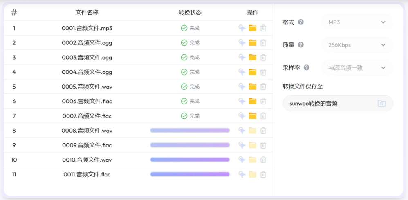The height and width of the screenshot is (200, 408).
Task: Expand the 与源音频一致 sample rate dropdown
Action: click(x=356, y=68)
